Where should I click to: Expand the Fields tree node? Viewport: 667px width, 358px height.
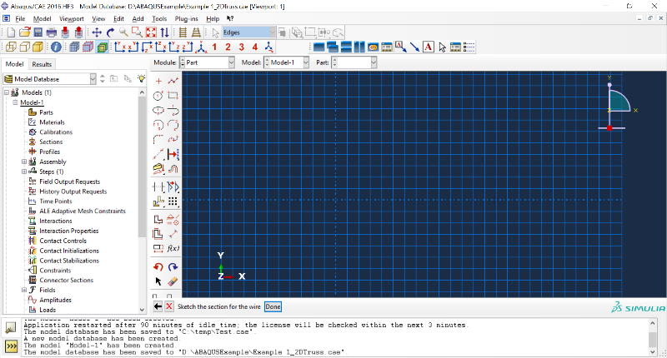click(24, 290)
